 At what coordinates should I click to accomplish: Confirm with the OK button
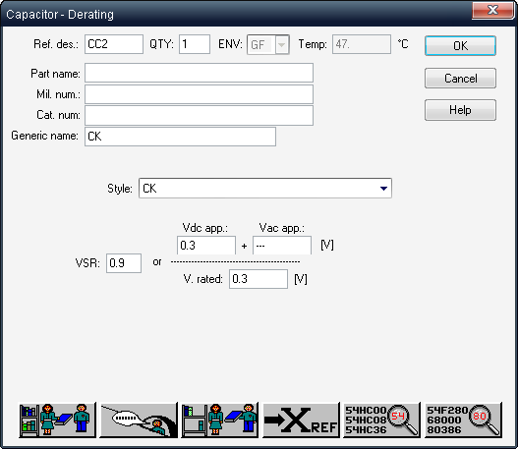[x=460, y=45]
